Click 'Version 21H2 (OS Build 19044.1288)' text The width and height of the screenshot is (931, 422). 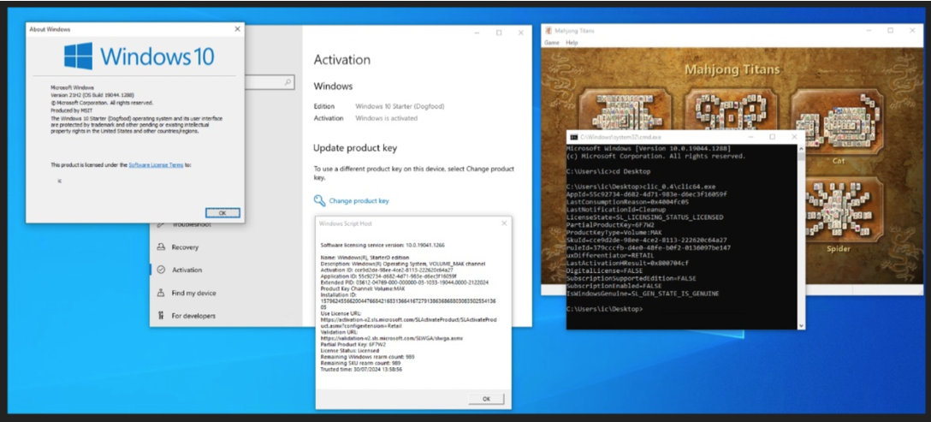[94, 95]
